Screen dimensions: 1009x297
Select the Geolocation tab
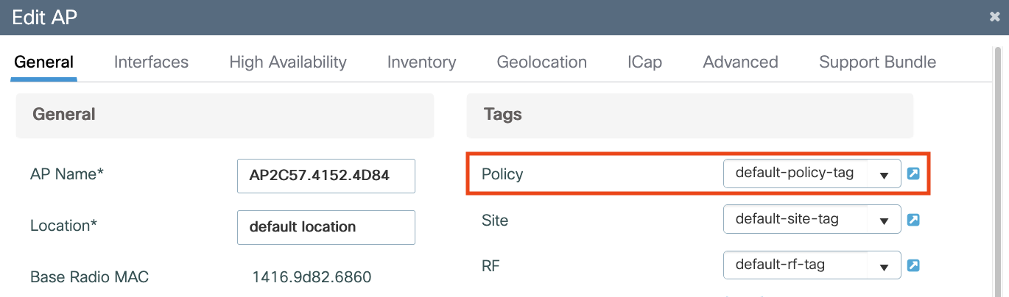pos(541,62)
